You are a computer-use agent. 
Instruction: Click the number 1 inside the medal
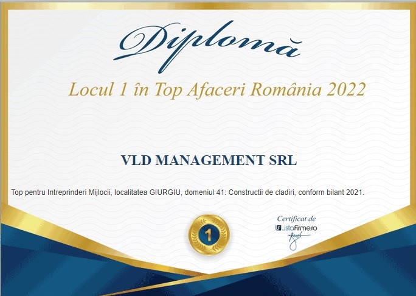coord(209,233)
